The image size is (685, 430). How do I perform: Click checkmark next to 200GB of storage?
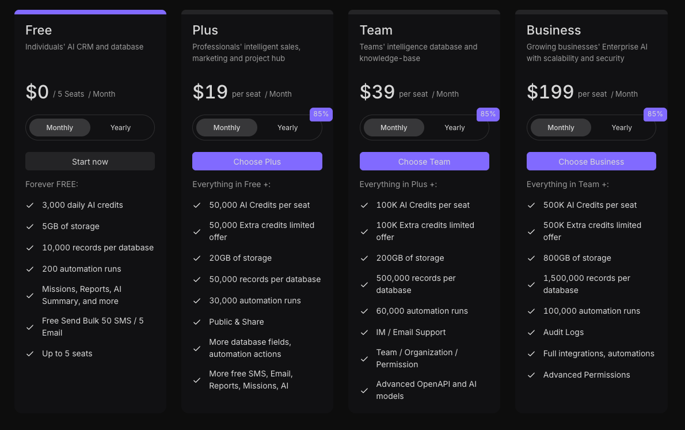[x=364, y=258]
